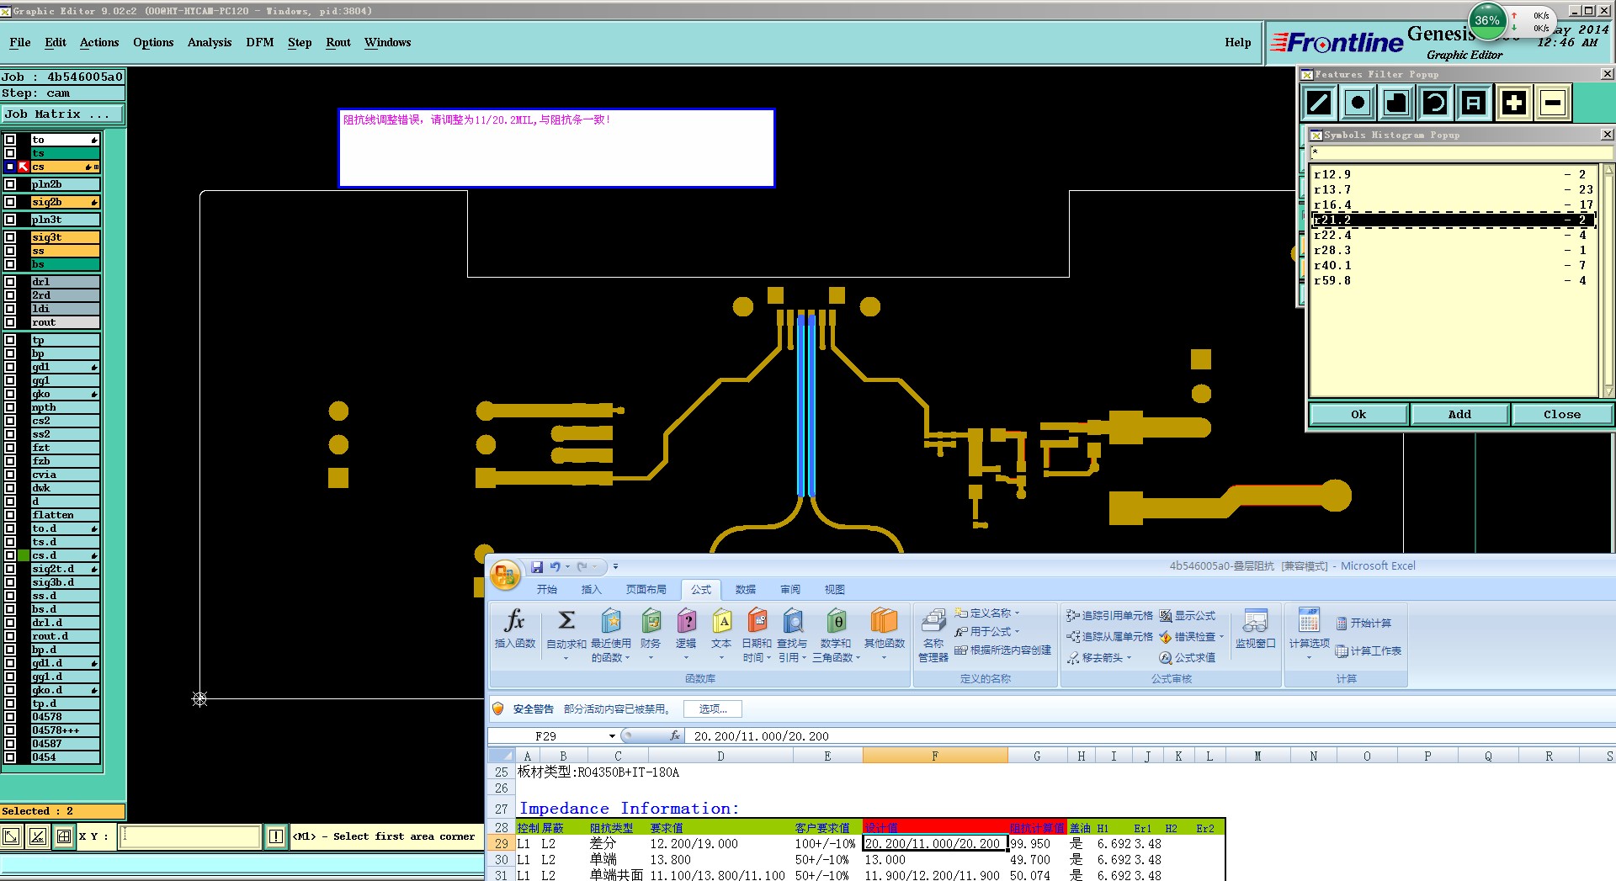Click the exclamation icon beside coordinate field
The image size is (1616, 881).
pyautogui.click(x=276, y=836)
